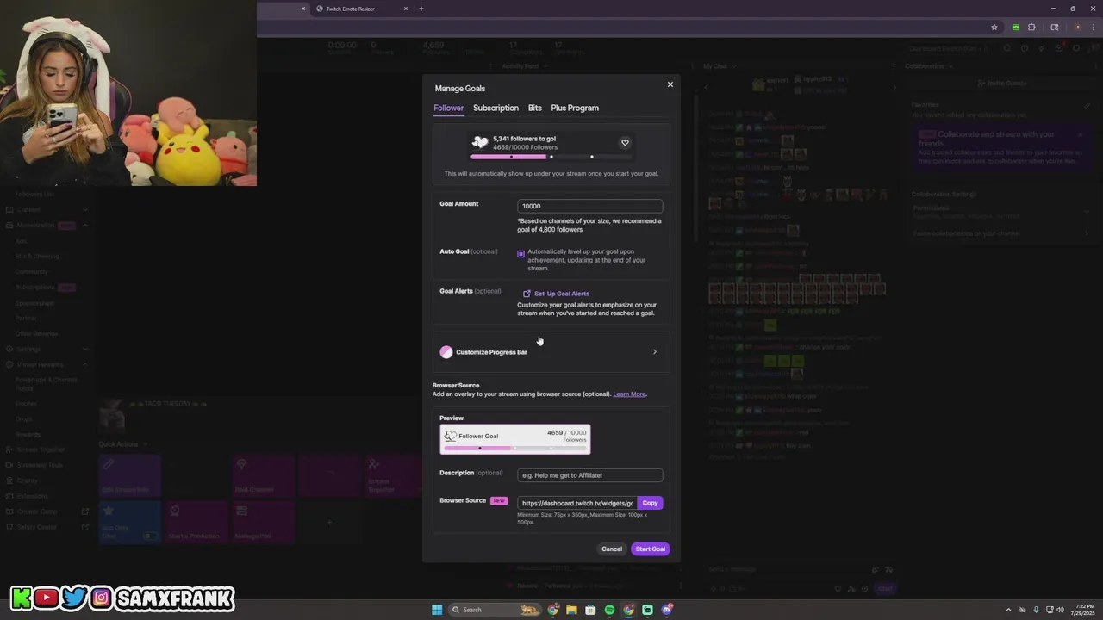Viewport: 1103px width, 620px height.
Task: Close the Manage Goals dialog
Action: coord(670,84)
